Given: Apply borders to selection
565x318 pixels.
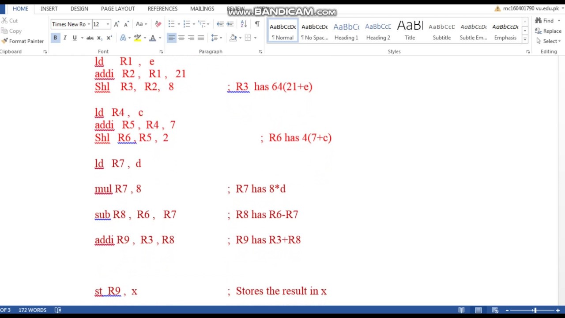Looking at the screenshot, I should coord(248,38).
